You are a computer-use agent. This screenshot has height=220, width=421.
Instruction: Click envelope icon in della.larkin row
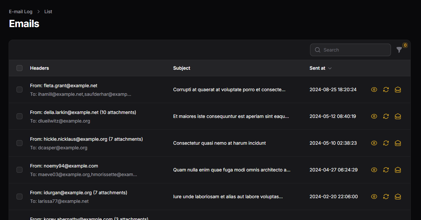(398, 116)
